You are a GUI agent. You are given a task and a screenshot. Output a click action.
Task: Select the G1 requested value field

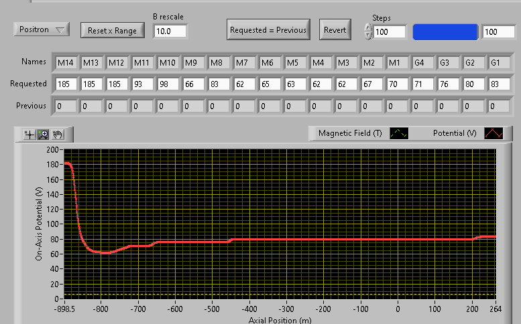tap(499, 84)
